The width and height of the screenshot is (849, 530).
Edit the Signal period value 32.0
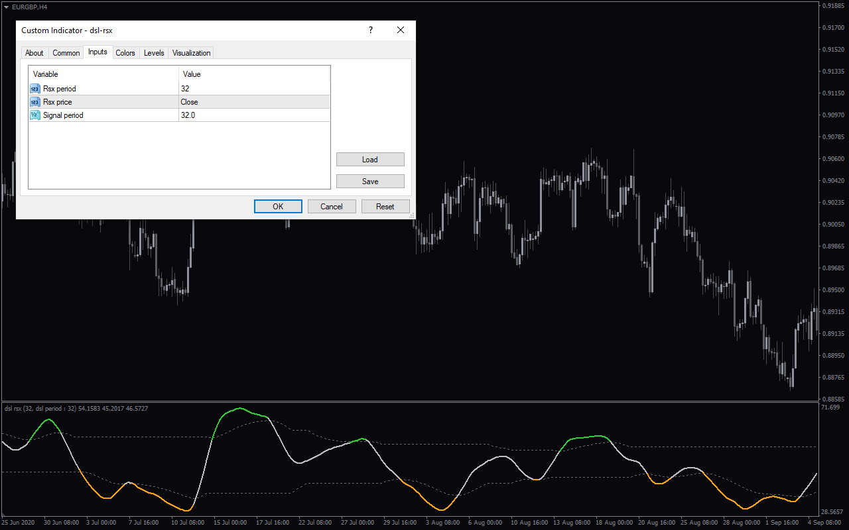click(254, 115)
